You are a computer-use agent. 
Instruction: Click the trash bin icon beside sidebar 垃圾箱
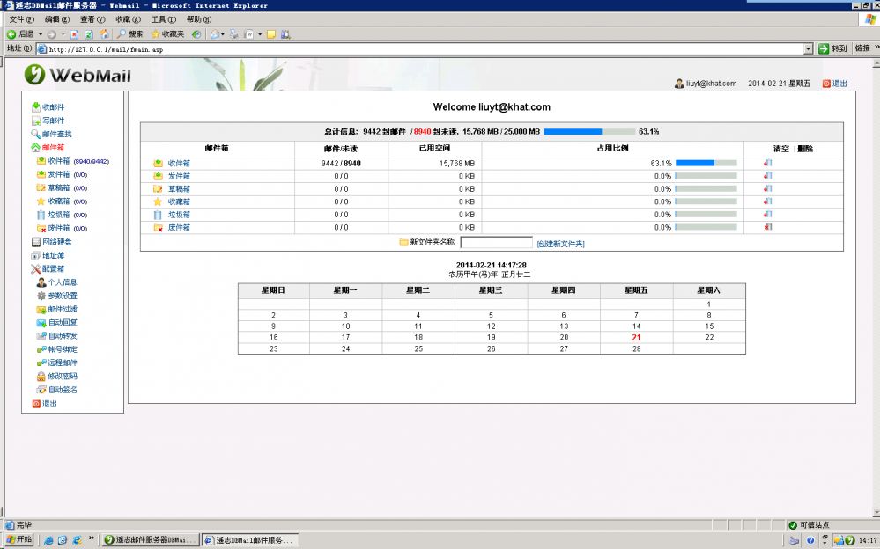41,215
